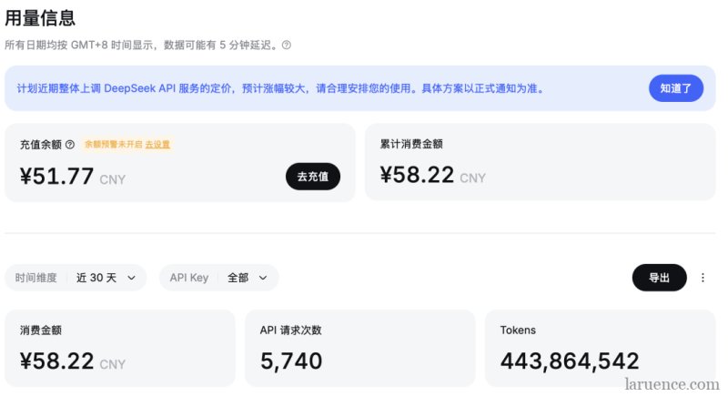Click the 导出 export button

[659, 278]
